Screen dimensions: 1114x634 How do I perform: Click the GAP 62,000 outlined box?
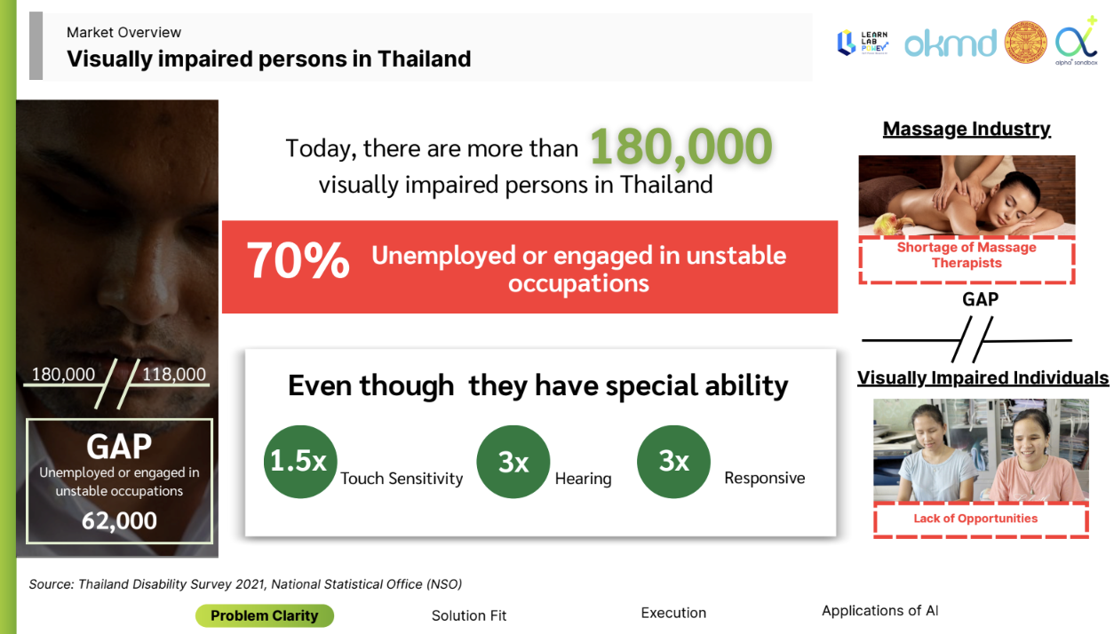click(119, 480)
